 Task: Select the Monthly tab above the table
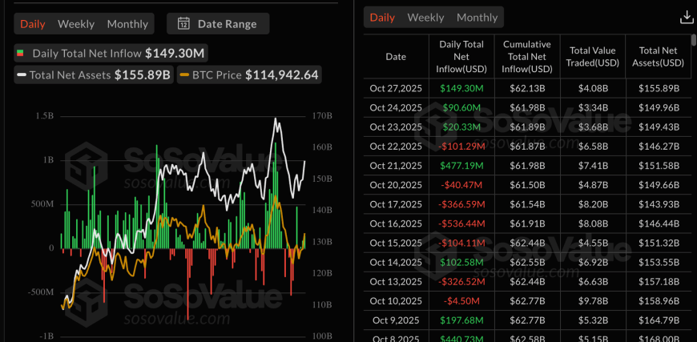coord(477,17)
